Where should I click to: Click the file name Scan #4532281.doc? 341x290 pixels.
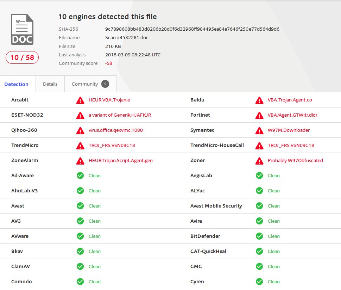click(127, 38)
